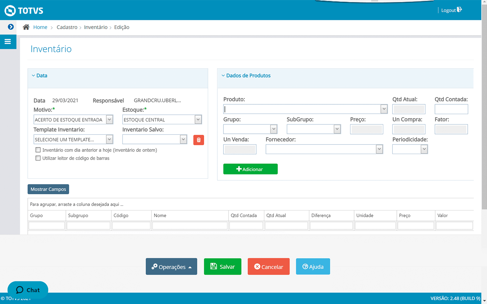Expand sidebar with the circled arrow icon
Viewport: 487px width, 304px height.
click(x=11, y=27)
